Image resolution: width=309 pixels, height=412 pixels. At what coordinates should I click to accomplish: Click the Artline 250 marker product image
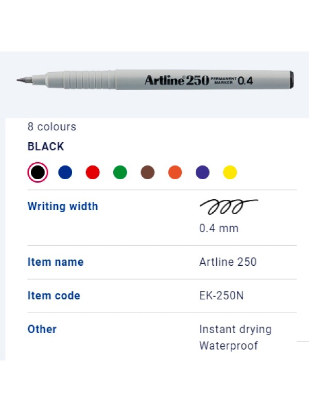156,80
